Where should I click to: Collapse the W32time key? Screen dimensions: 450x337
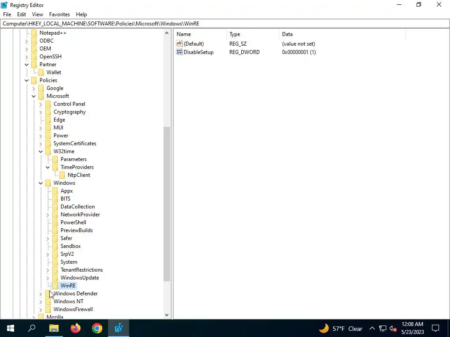pyautogui.click(x=40, y=151)
